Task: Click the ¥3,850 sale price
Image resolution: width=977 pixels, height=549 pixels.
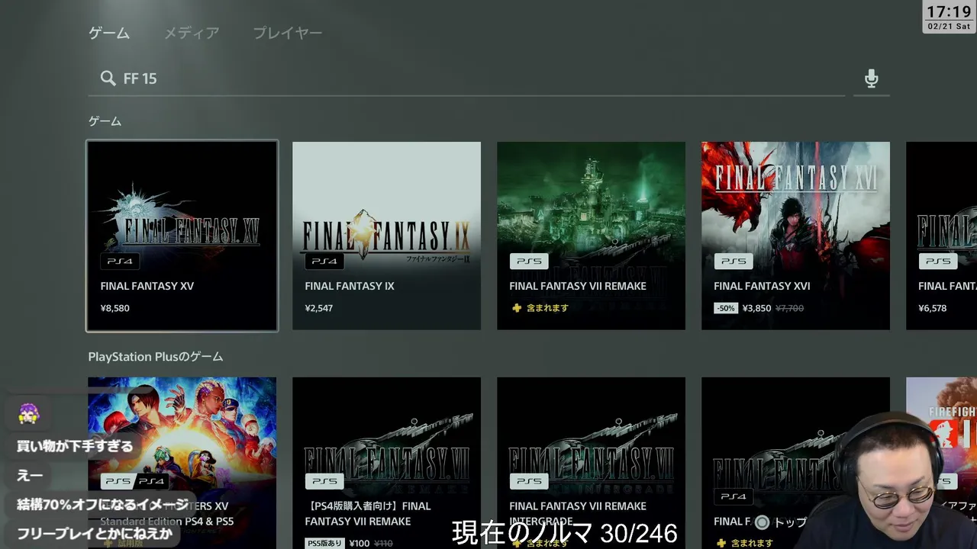Action: point(756,308)
